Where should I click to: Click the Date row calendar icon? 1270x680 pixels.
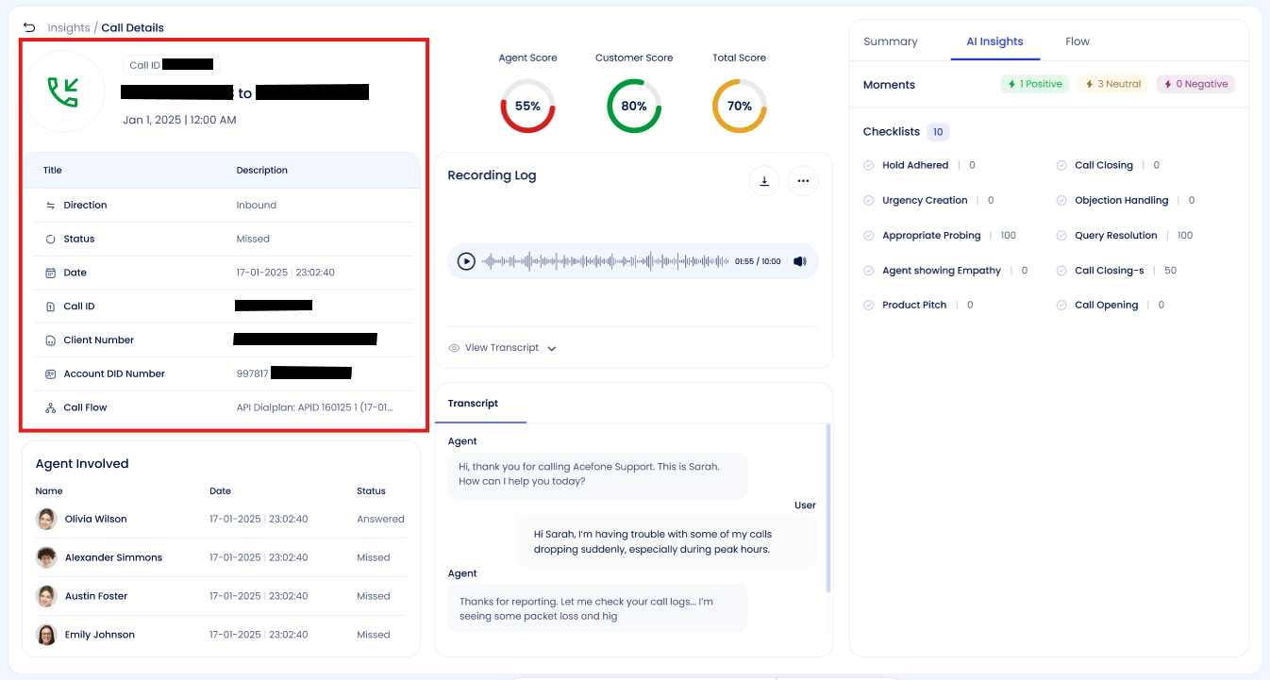51,273
